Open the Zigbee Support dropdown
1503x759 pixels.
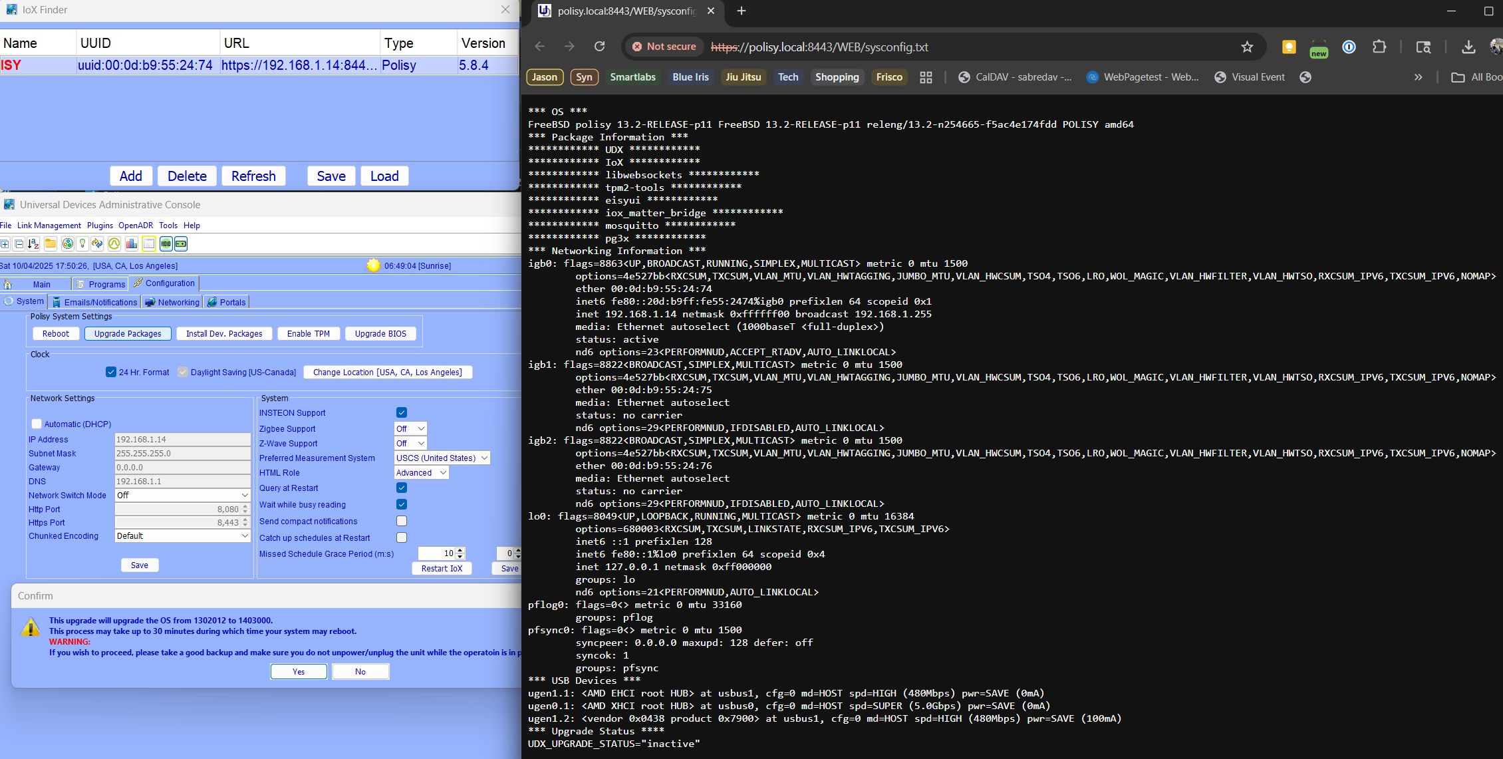tap(411, 428)
